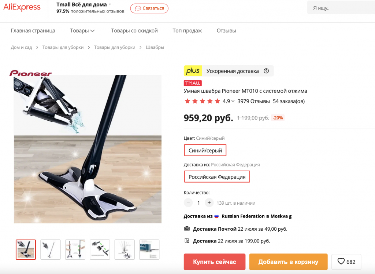Click the red Tmall badge
This screenshot has width=375, height=274.
[193, 83]
